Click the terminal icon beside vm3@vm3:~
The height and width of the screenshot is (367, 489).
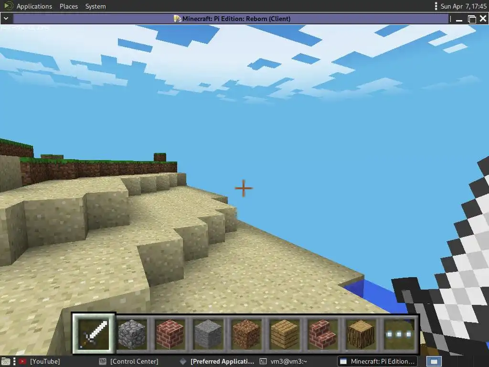pyautogui.click(x=263, y=361)
